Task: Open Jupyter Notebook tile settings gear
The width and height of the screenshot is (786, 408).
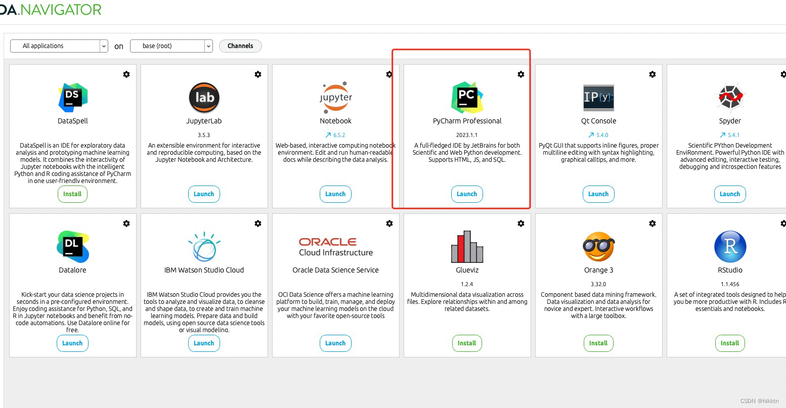Action: coord(389,74)
